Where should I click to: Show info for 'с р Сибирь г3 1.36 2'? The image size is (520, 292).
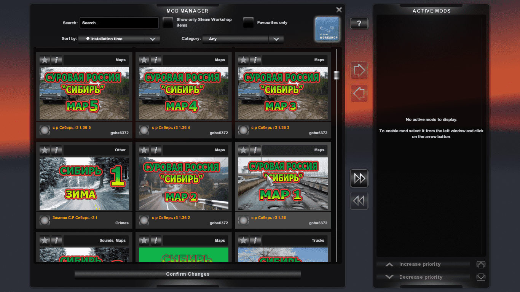pyautogui.click(x=156, y=150)
